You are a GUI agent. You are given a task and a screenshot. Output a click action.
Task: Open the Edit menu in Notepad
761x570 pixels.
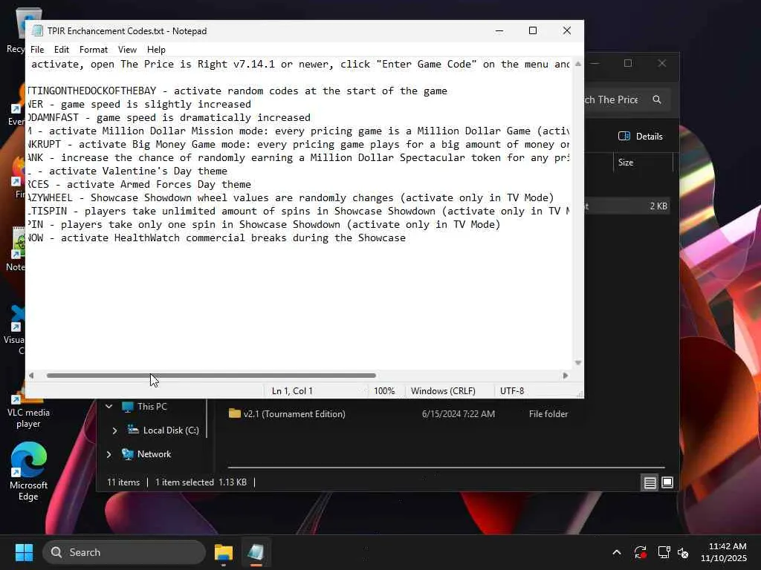point(61,50)
